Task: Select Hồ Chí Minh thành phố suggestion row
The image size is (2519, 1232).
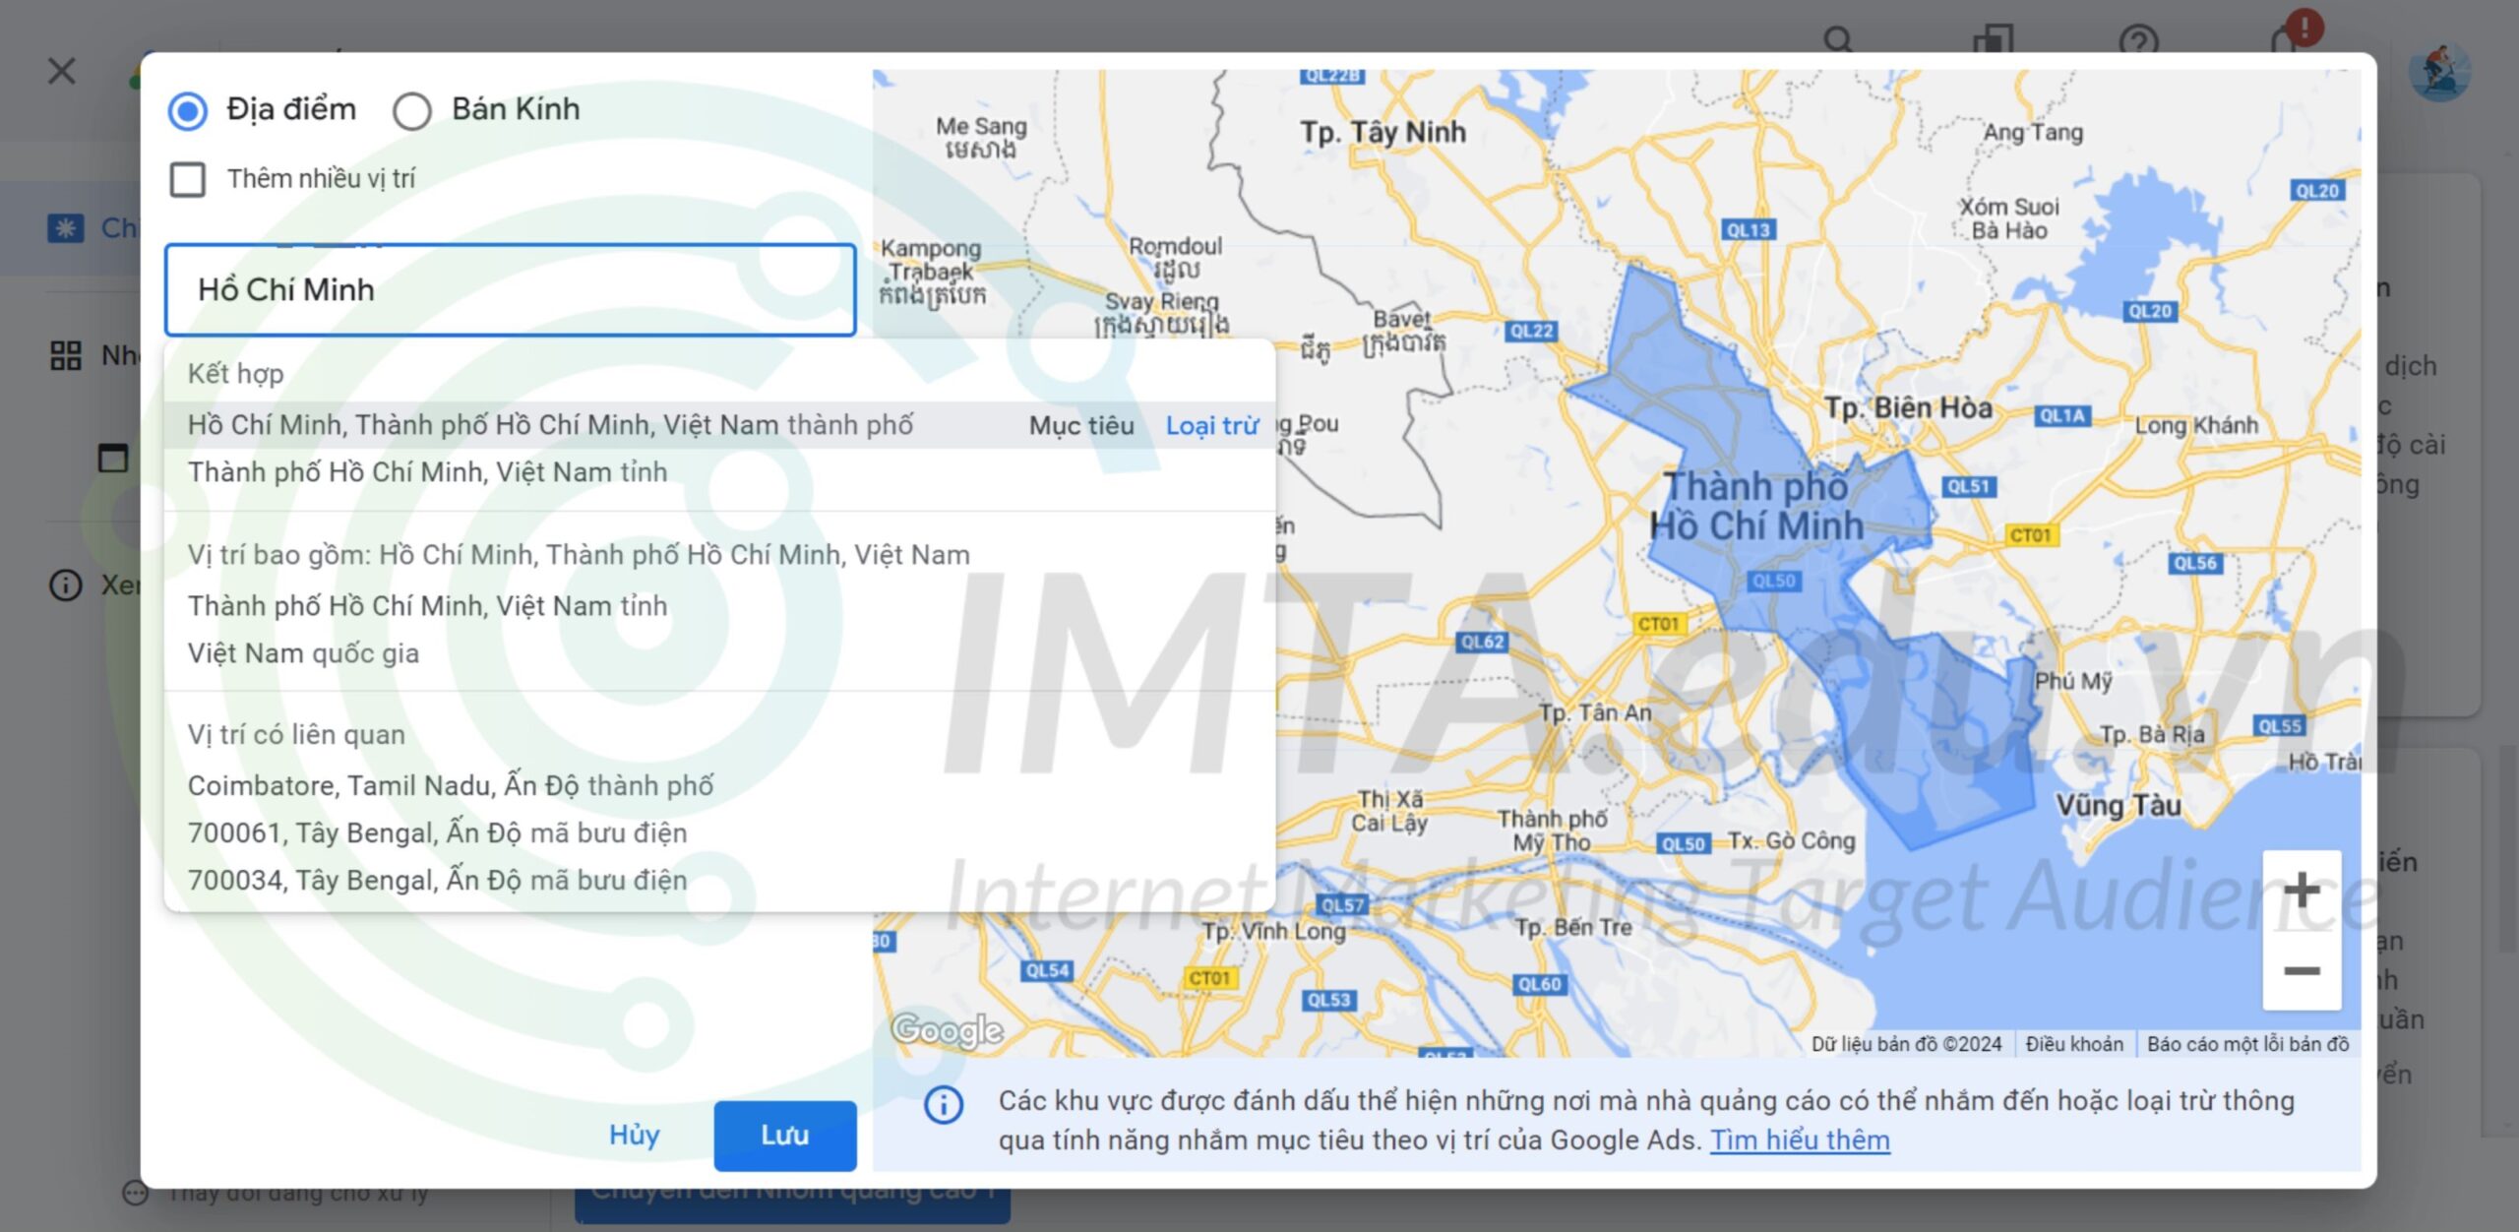Action: (719, 425)
